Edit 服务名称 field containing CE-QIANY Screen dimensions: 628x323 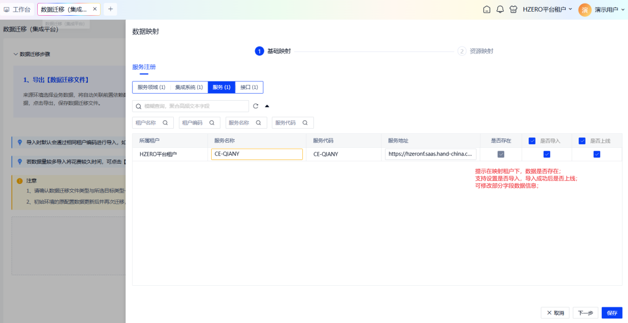pyautogui.click(x=257, y=154)
